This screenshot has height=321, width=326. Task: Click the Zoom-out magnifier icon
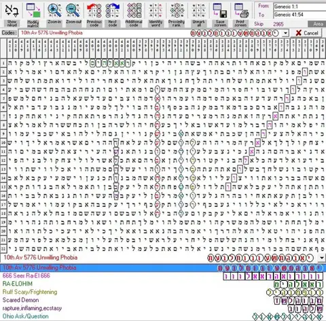73,10
